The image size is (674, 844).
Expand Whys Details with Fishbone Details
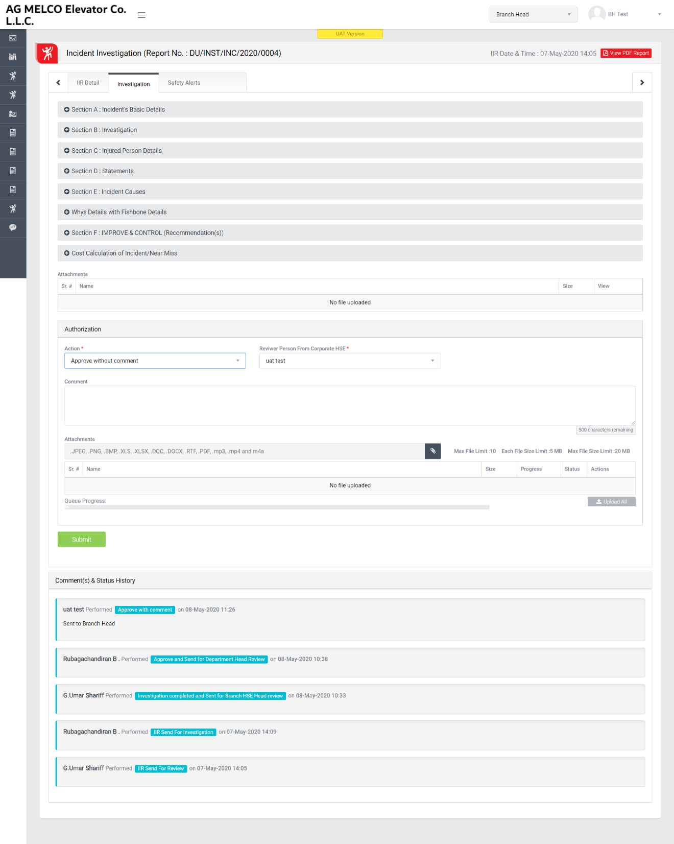coord(350,212)
